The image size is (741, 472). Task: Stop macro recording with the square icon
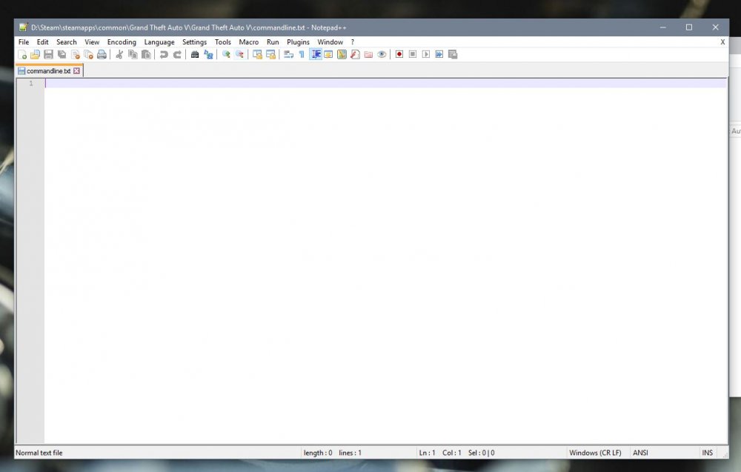[x=413, y=54]
